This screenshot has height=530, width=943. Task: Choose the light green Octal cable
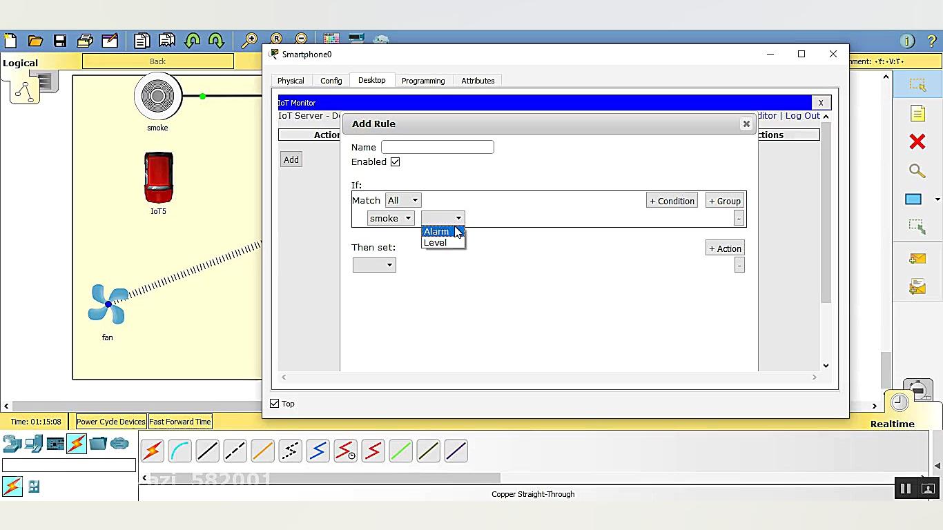click(x=400, y=451)
